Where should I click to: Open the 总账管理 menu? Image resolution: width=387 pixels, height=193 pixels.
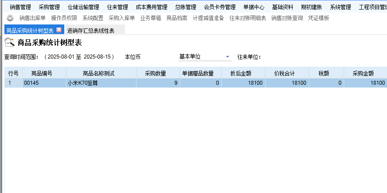tap(185, 7)
